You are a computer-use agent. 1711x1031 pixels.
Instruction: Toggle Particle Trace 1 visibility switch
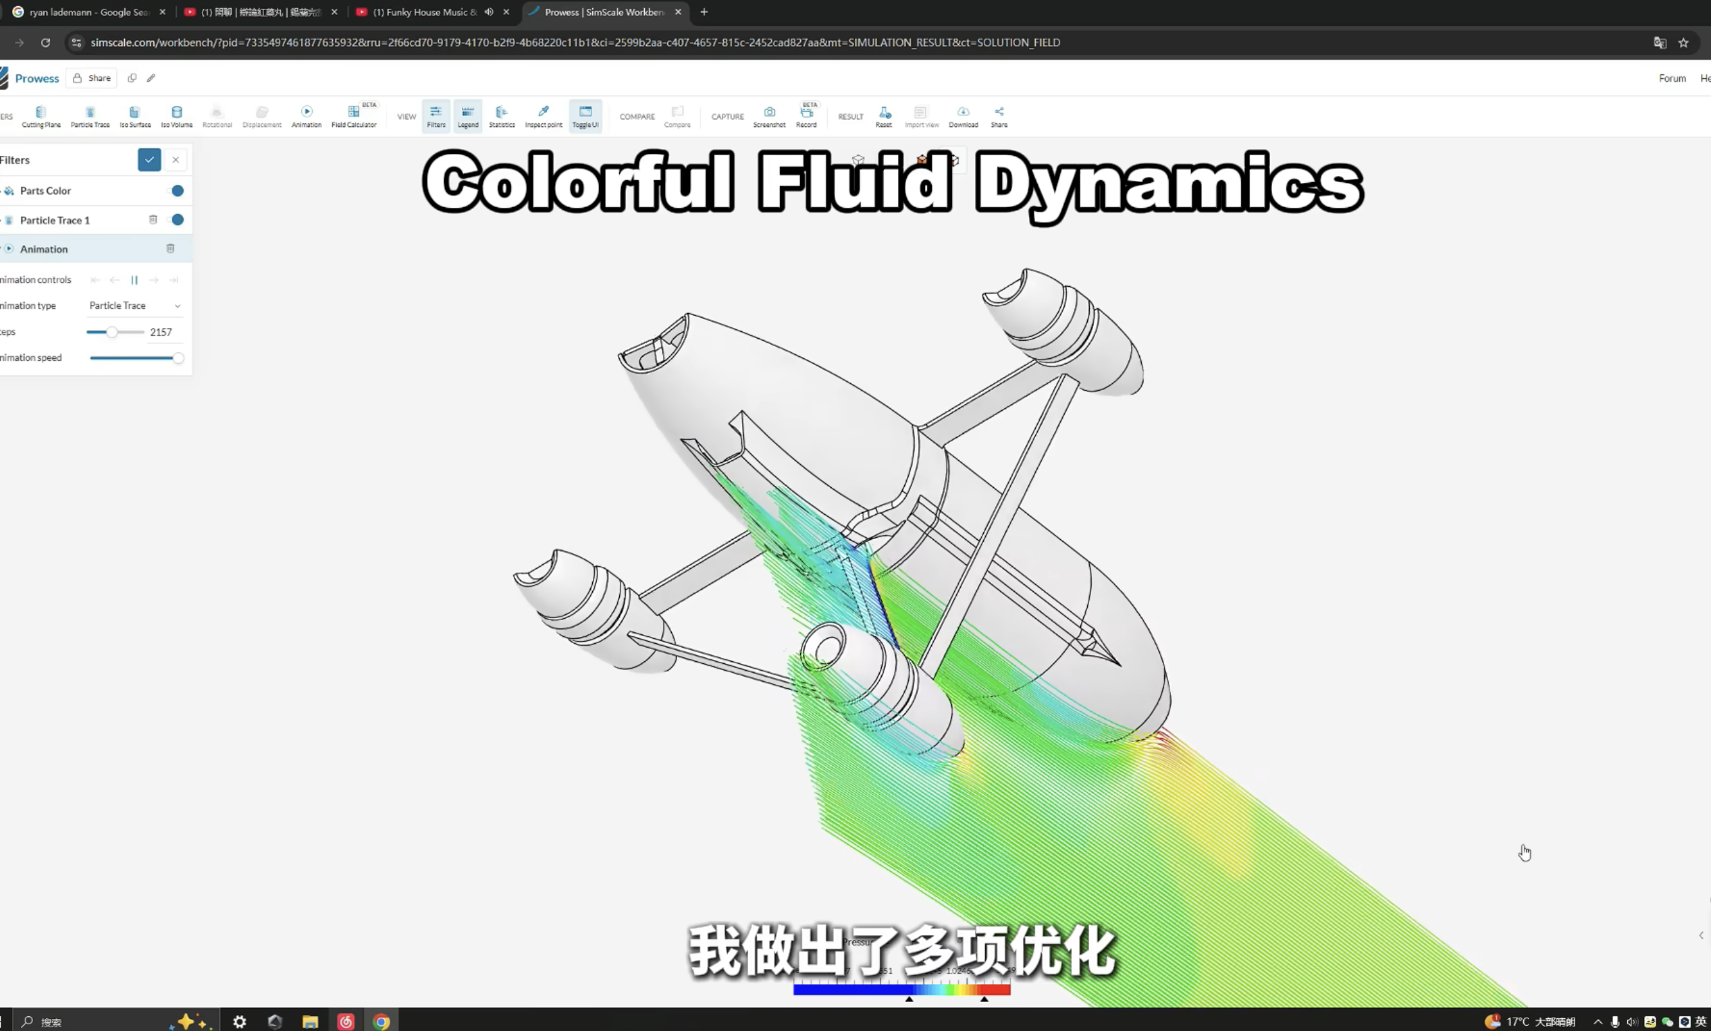(178, 220)
